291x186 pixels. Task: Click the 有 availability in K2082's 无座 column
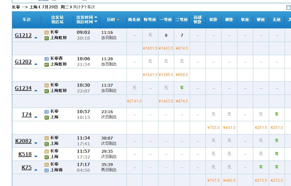coord(276,141)
